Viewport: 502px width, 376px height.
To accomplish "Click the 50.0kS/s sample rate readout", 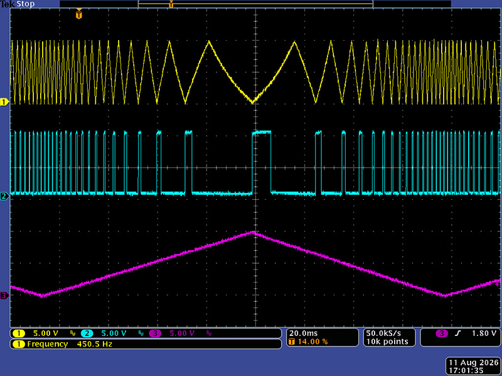I will (383, 333).
